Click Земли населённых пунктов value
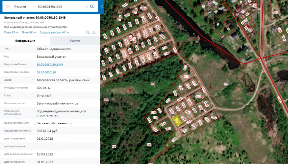 pos(57,103)
